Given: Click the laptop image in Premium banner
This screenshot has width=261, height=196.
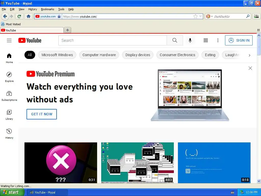Looking at the screenshot, I should [190, 95].
